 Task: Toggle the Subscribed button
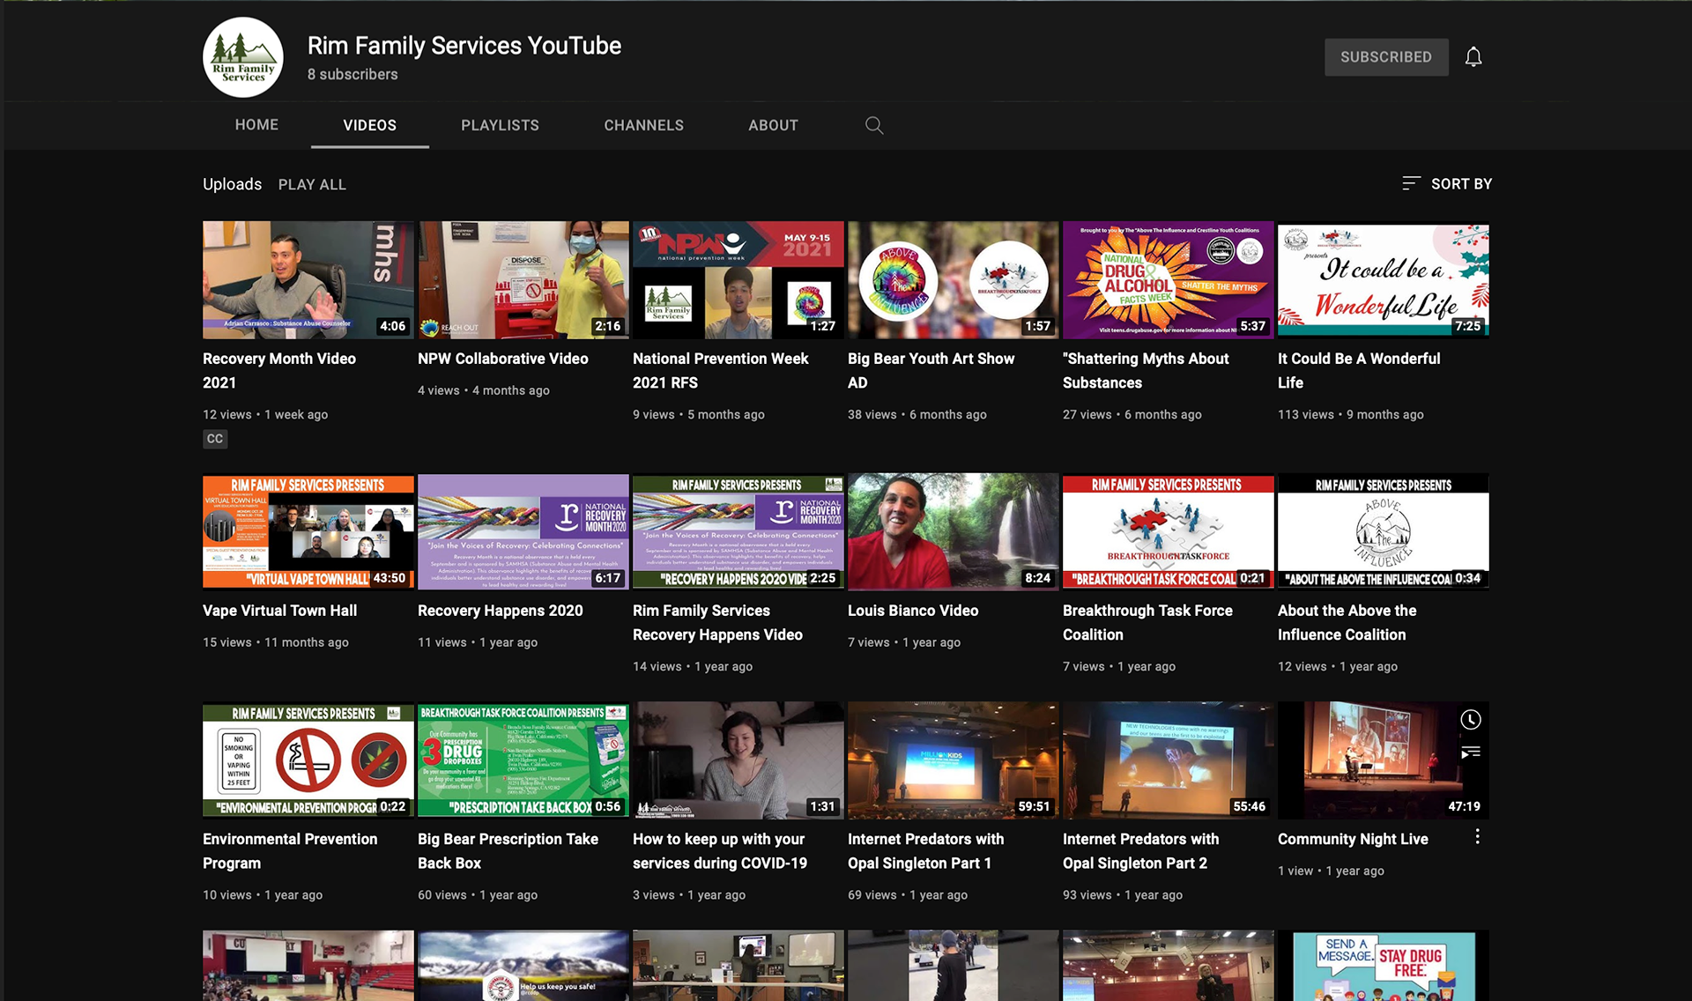tap(1386, 57)
